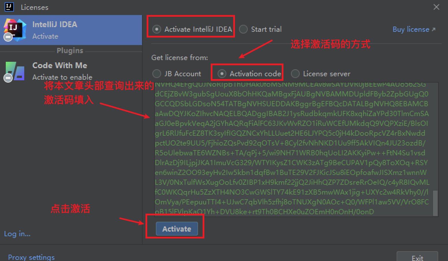Screen dimensions: 448x261
Task: Click the Log in… link
Action: [x=17, y=234]
